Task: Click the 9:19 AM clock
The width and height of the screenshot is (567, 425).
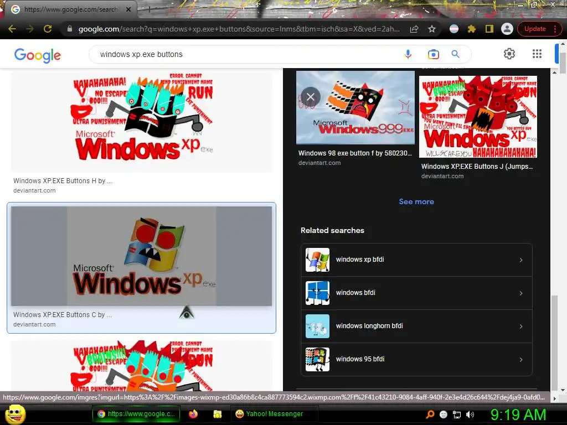Action: coord(518,414)
